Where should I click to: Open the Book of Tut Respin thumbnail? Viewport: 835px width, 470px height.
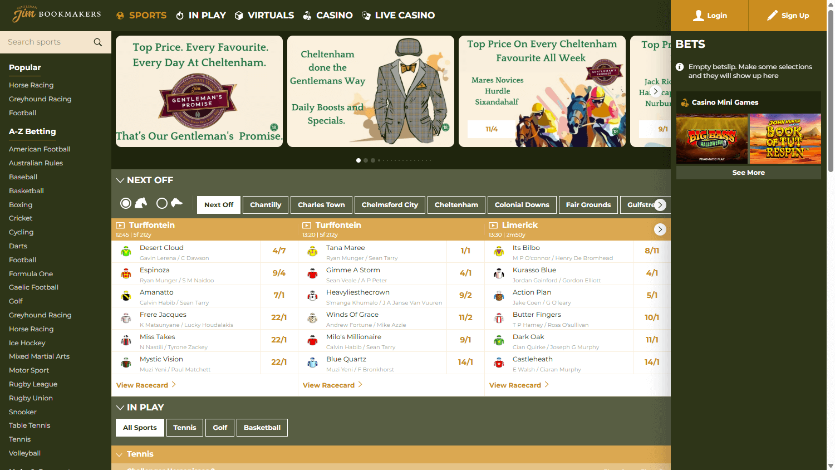pyautogui.click(x=785, y=139)
